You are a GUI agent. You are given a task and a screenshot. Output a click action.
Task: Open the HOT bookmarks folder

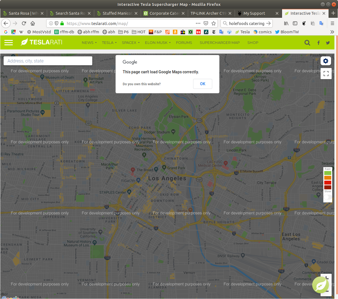tap(139, 32)
